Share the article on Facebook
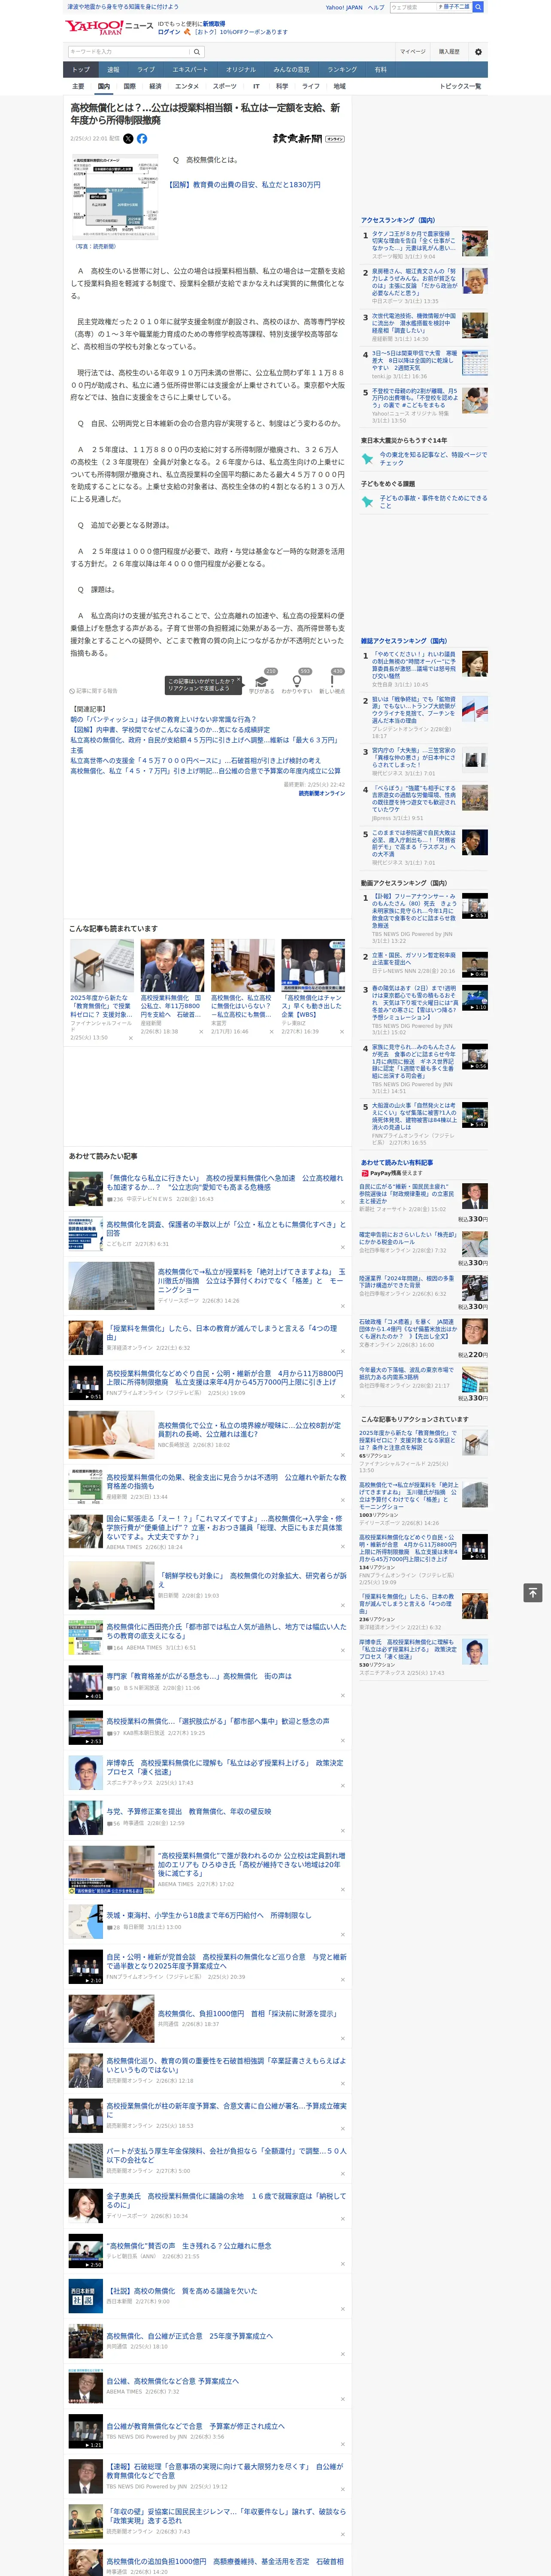This screenshot has height=2576, width=551. tap(142, 139)
